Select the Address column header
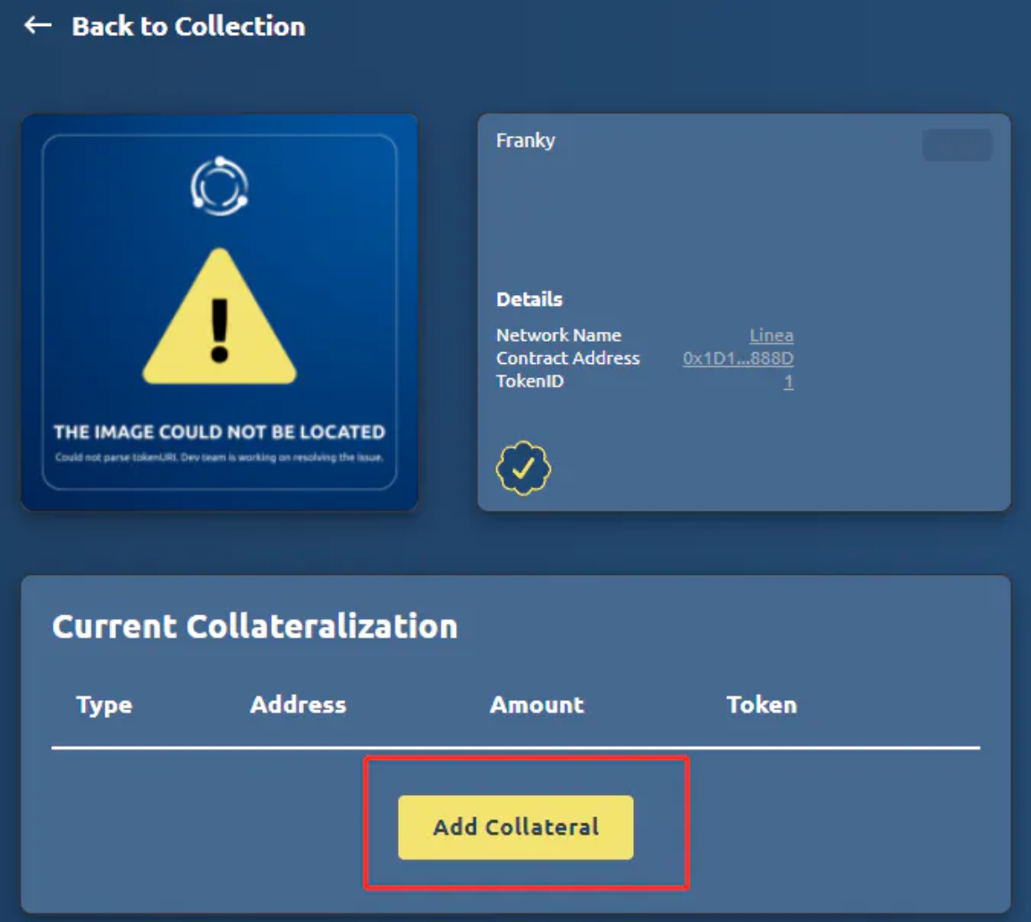 coord(298,705)
